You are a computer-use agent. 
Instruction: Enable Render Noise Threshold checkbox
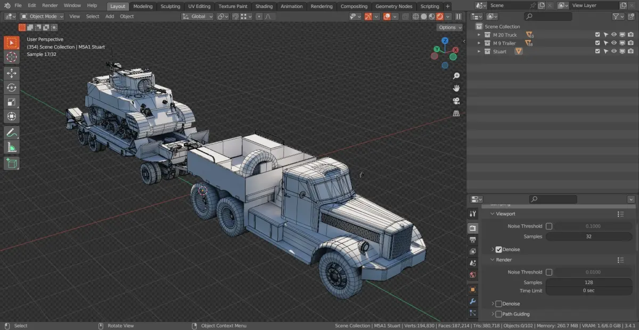(x=549, y=272)
